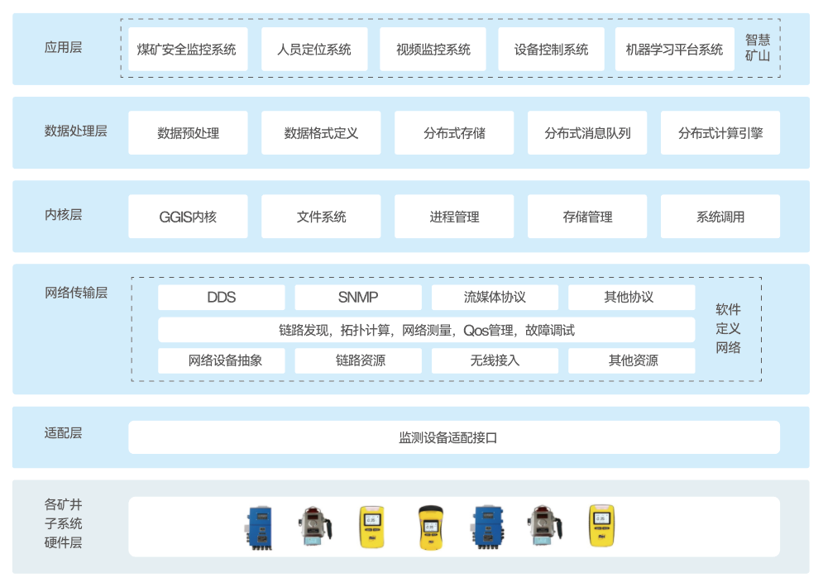Click the SNMP protocol box
This screenshot has width=823, height=582.
tap(357, 298)
